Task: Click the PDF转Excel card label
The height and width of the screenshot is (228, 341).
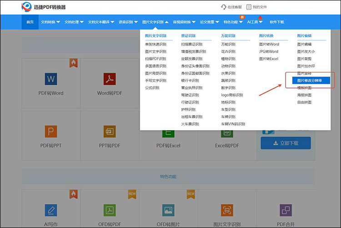Action: (x=168, y=146)
